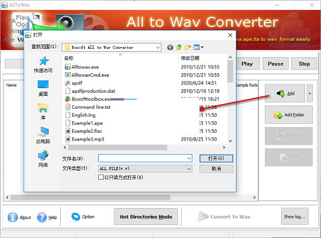The width and height of the screenshot is (321, 238).
Task: Create new folder icon in dialog toolbar
Action: pos(188,48)
